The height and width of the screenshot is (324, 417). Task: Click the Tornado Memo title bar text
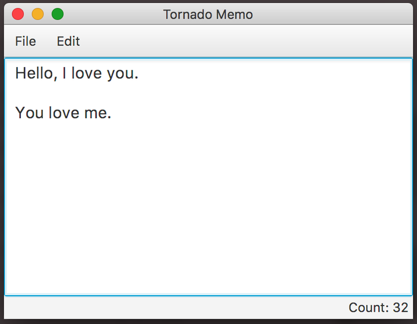208,14
